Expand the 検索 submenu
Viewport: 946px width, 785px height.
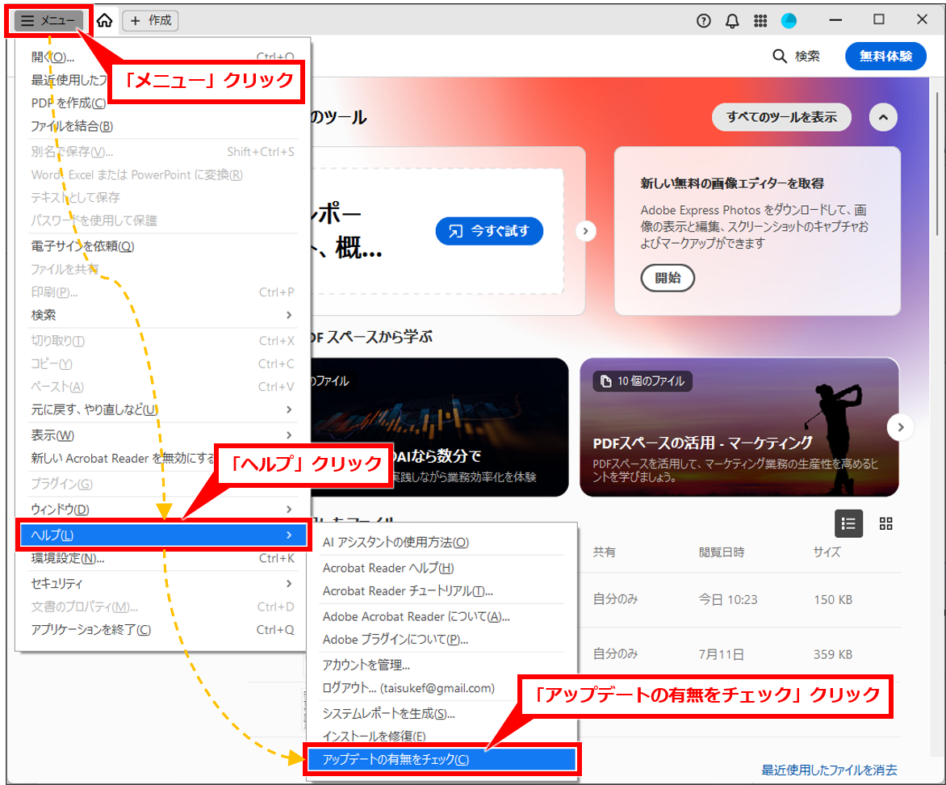[x=162, y=315]
